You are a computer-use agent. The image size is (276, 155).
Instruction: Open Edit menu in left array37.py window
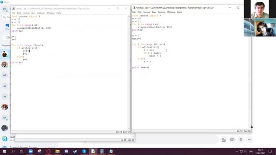coord(19,13)
